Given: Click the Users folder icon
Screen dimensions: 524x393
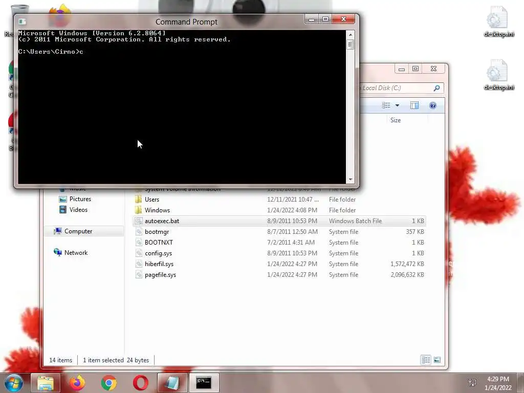Looking at the screenshot, I should point(138,199).
